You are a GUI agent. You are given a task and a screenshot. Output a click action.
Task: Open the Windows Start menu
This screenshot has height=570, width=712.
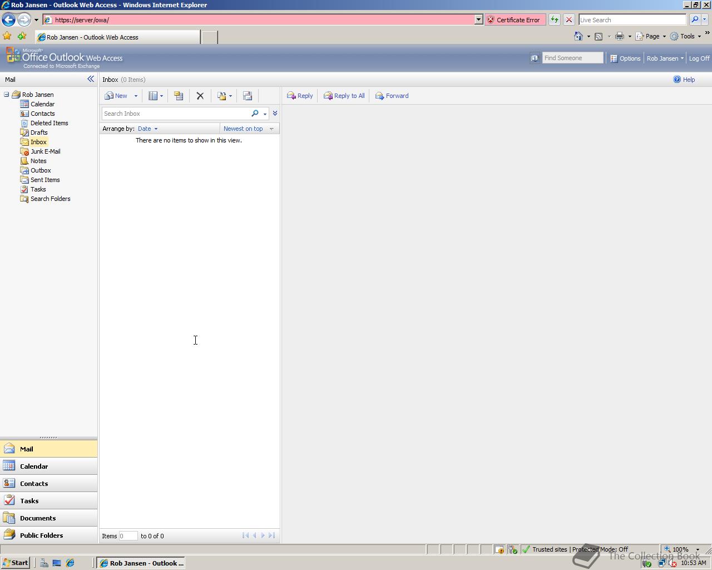(15, 563)
